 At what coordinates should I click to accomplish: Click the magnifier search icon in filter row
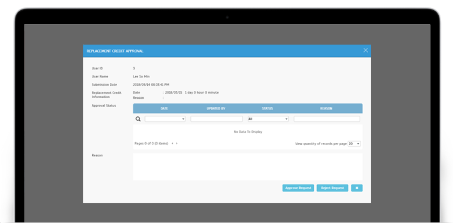[x=138, y=119]
